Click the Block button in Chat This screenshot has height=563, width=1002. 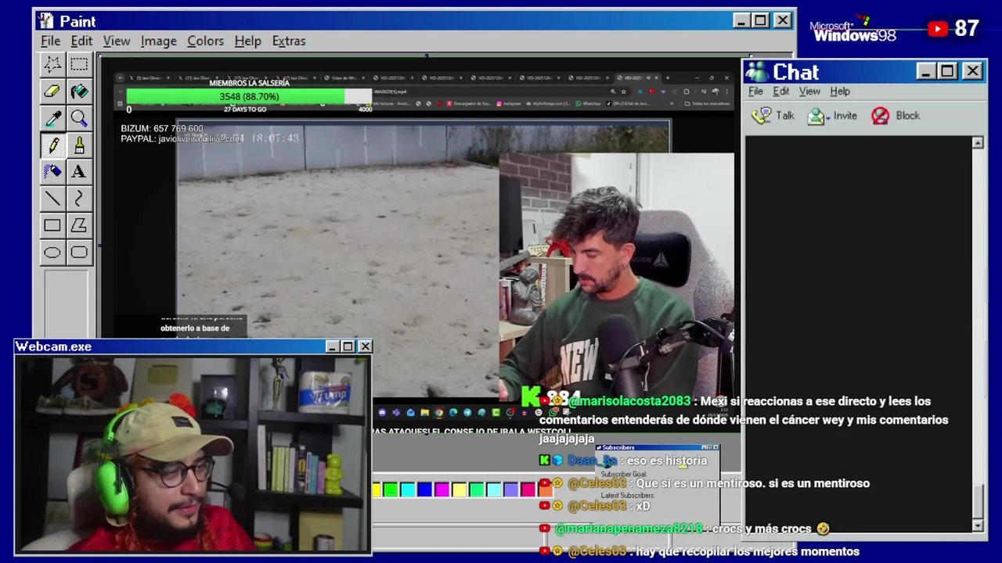coord(896,116)
